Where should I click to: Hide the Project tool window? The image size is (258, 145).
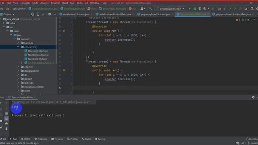point(55,14)
